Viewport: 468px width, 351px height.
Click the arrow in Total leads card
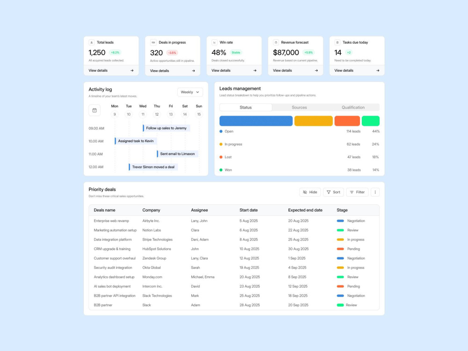tap(132, 71)
